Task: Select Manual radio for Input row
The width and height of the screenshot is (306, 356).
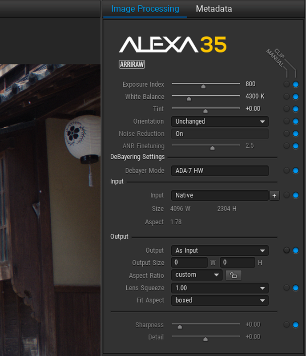Action: (286, 195)
